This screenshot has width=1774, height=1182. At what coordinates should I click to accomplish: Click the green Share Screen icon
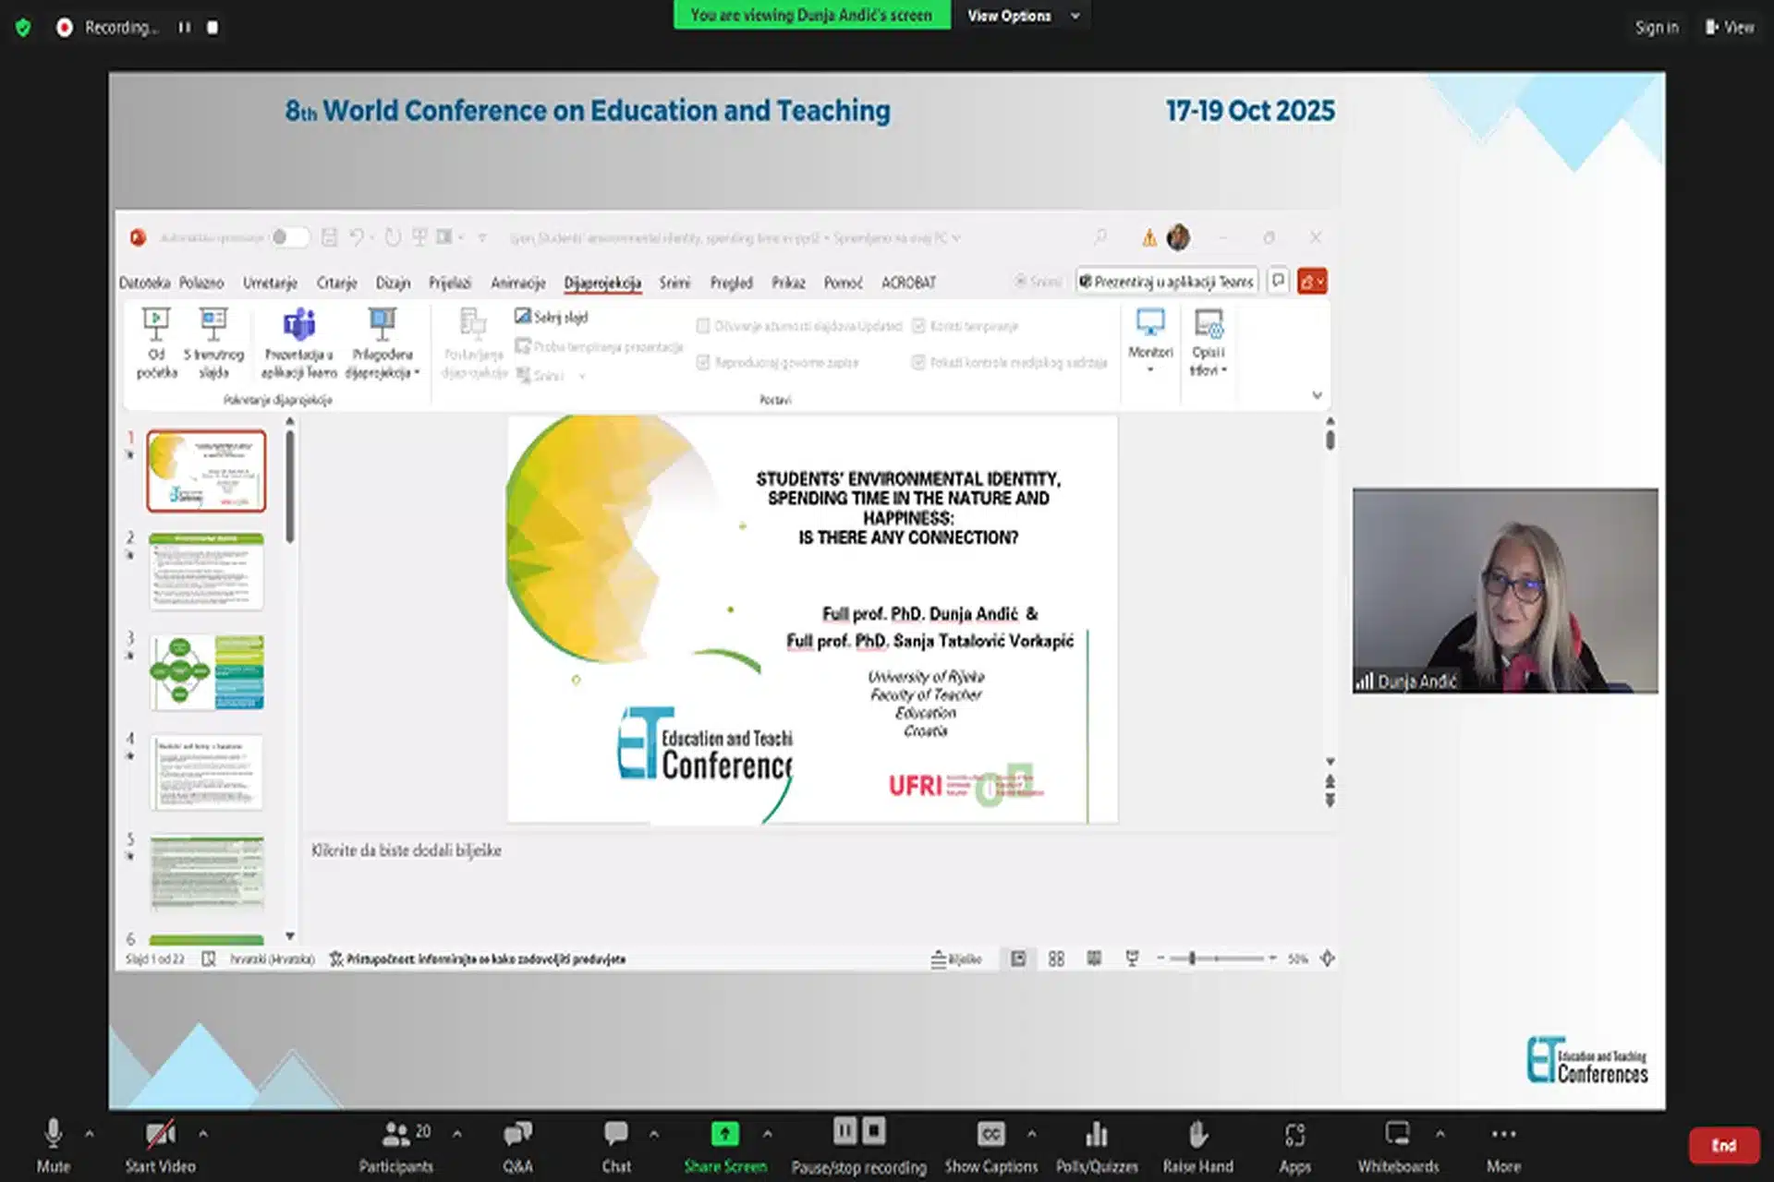click(x=724, y=1134)
